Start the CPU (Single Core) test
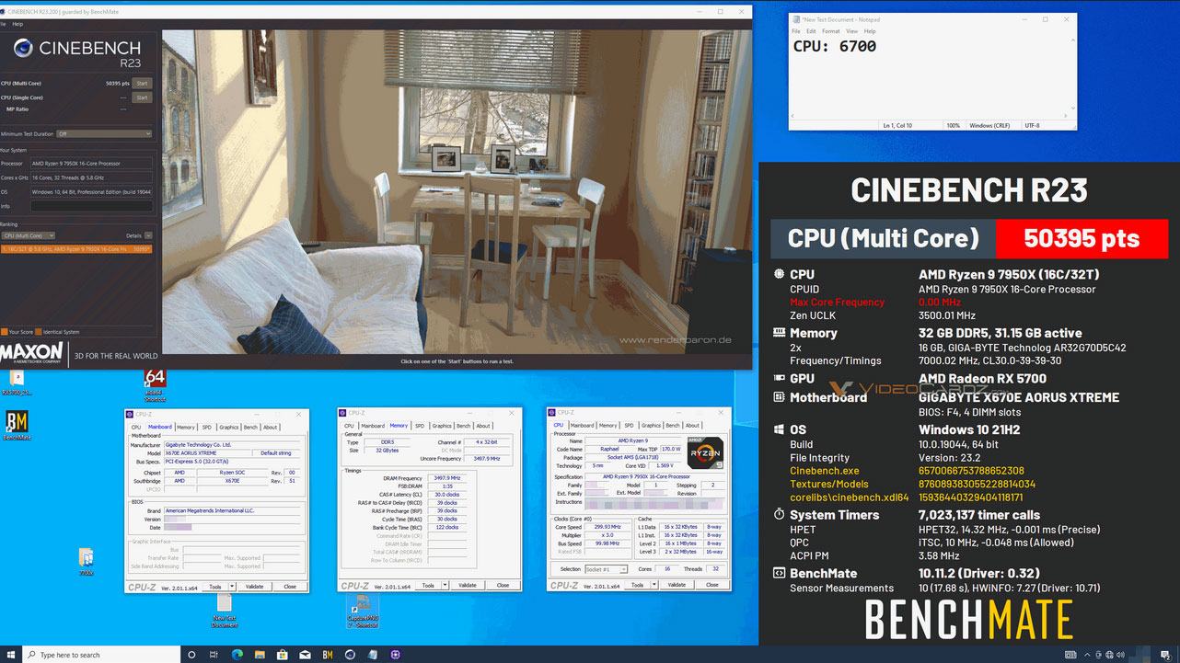Viewport: 1180px width, 663px height. point(142,97)
